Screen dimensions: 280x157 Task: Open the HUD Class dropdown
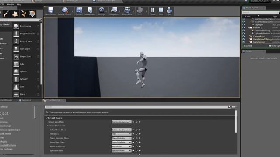(x=122, y=134)
